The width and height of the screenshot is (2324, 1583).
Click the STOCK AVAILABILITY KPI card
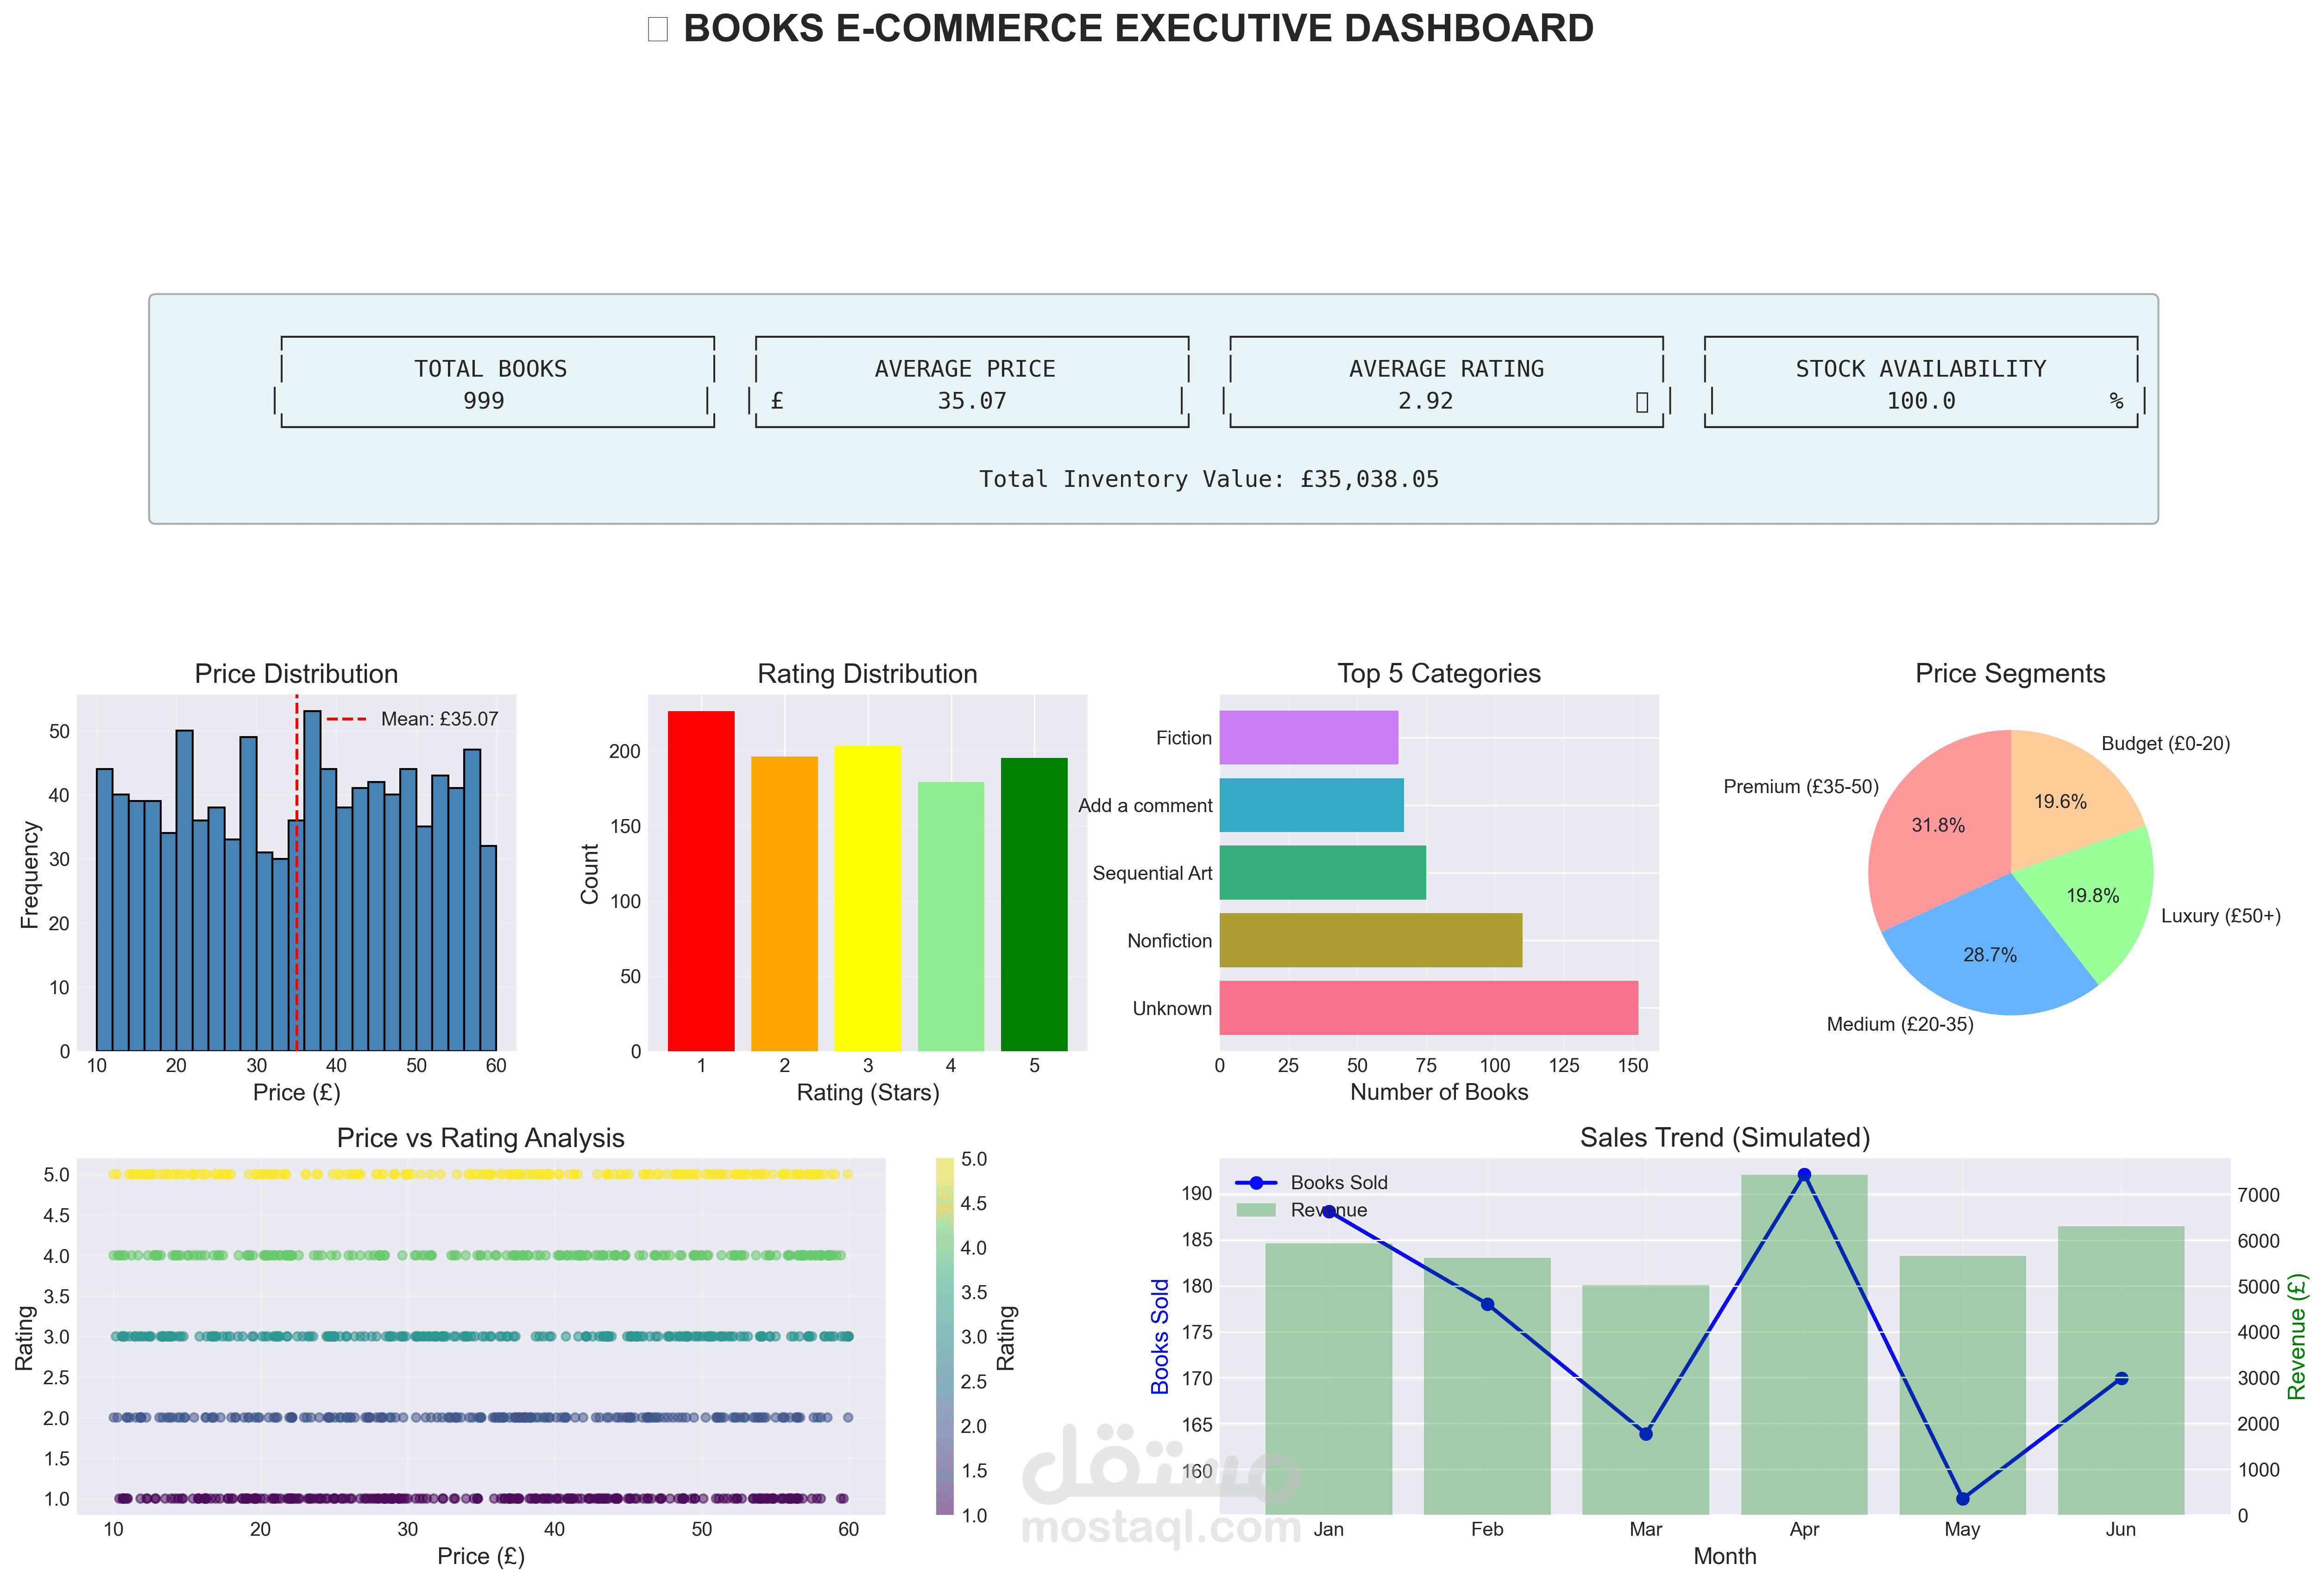(1920, 383)
